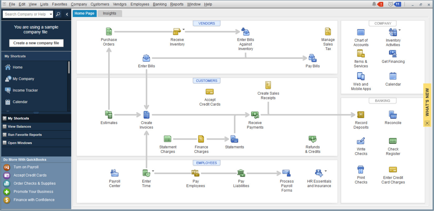
Task: Open the reminders clock icon showing 11
Action: [394, 4]
